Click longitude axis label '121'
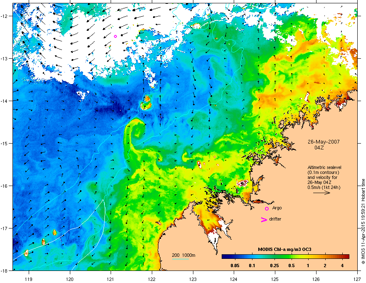Viewport: 366px width, 283px height. 111,279
